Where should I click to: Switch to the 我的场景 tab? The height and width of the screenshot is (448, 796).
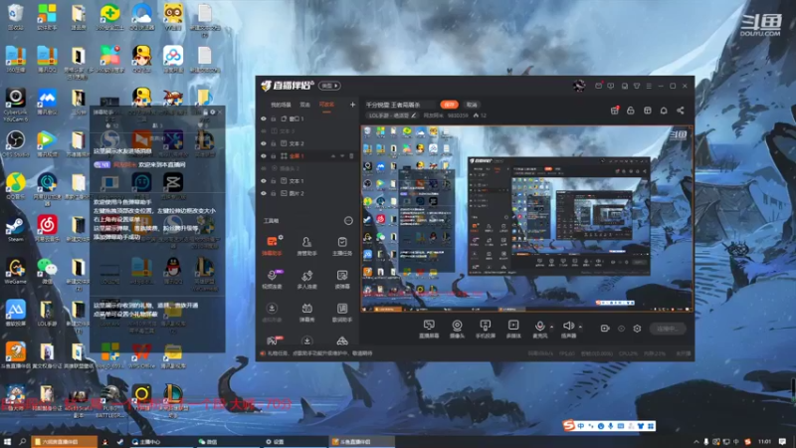pos(281,105)
